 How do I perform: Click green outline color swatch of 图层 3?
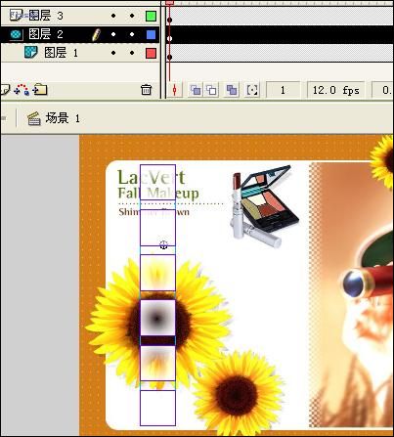151,16
